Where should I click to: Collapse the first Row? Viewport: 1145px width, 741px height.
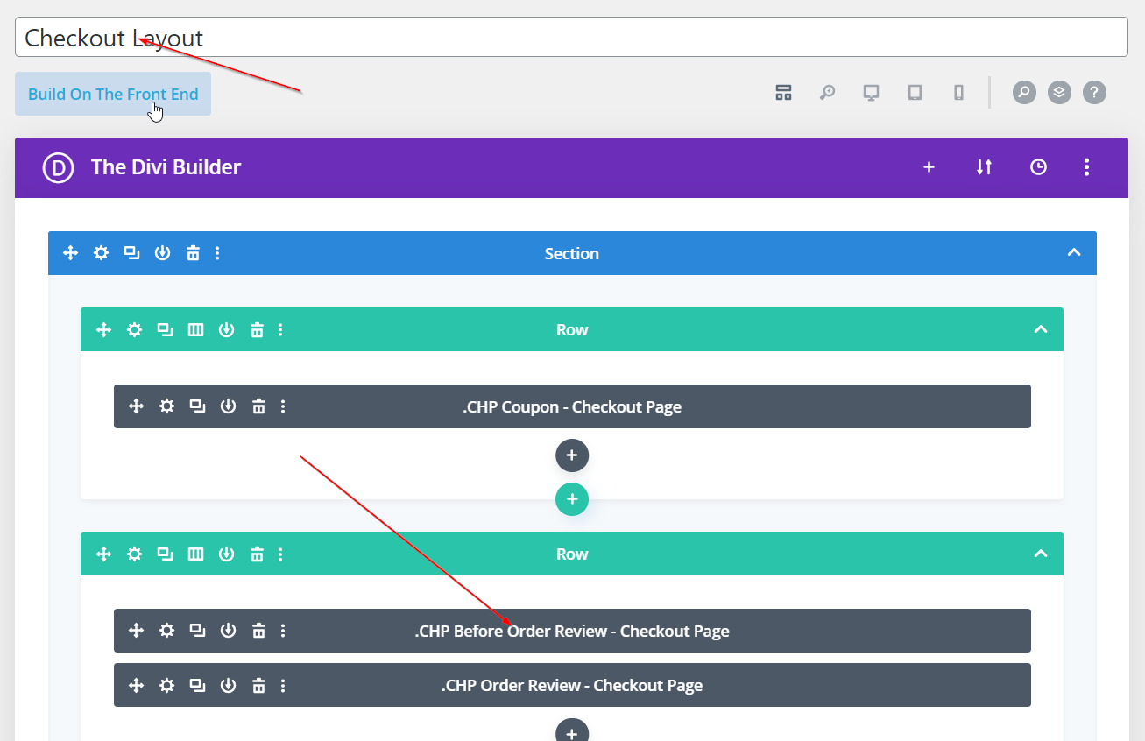1040,329
